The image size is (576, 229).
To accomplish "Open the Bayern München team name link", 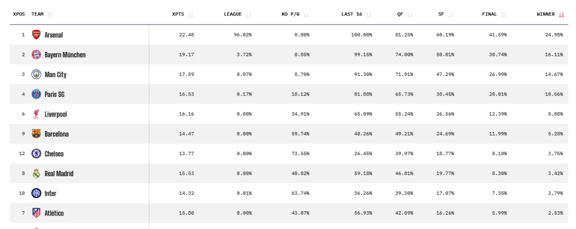I will (65, 55).
